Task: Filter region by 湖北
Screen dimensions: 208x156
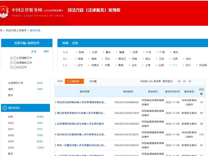Action: (x=148, y=59)
